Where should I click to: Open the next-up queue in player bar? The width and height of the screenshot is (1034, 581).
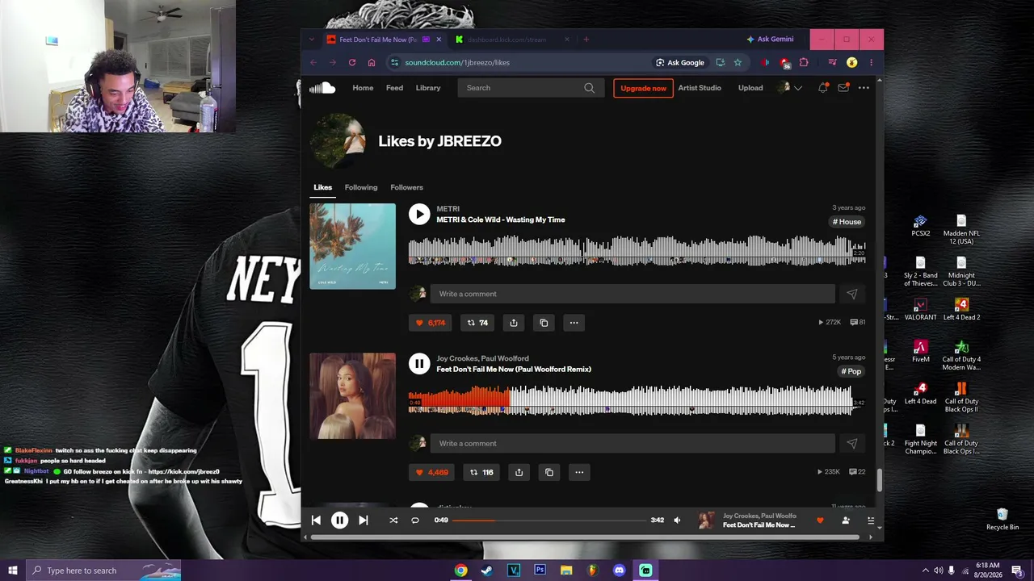pos(871,520)
